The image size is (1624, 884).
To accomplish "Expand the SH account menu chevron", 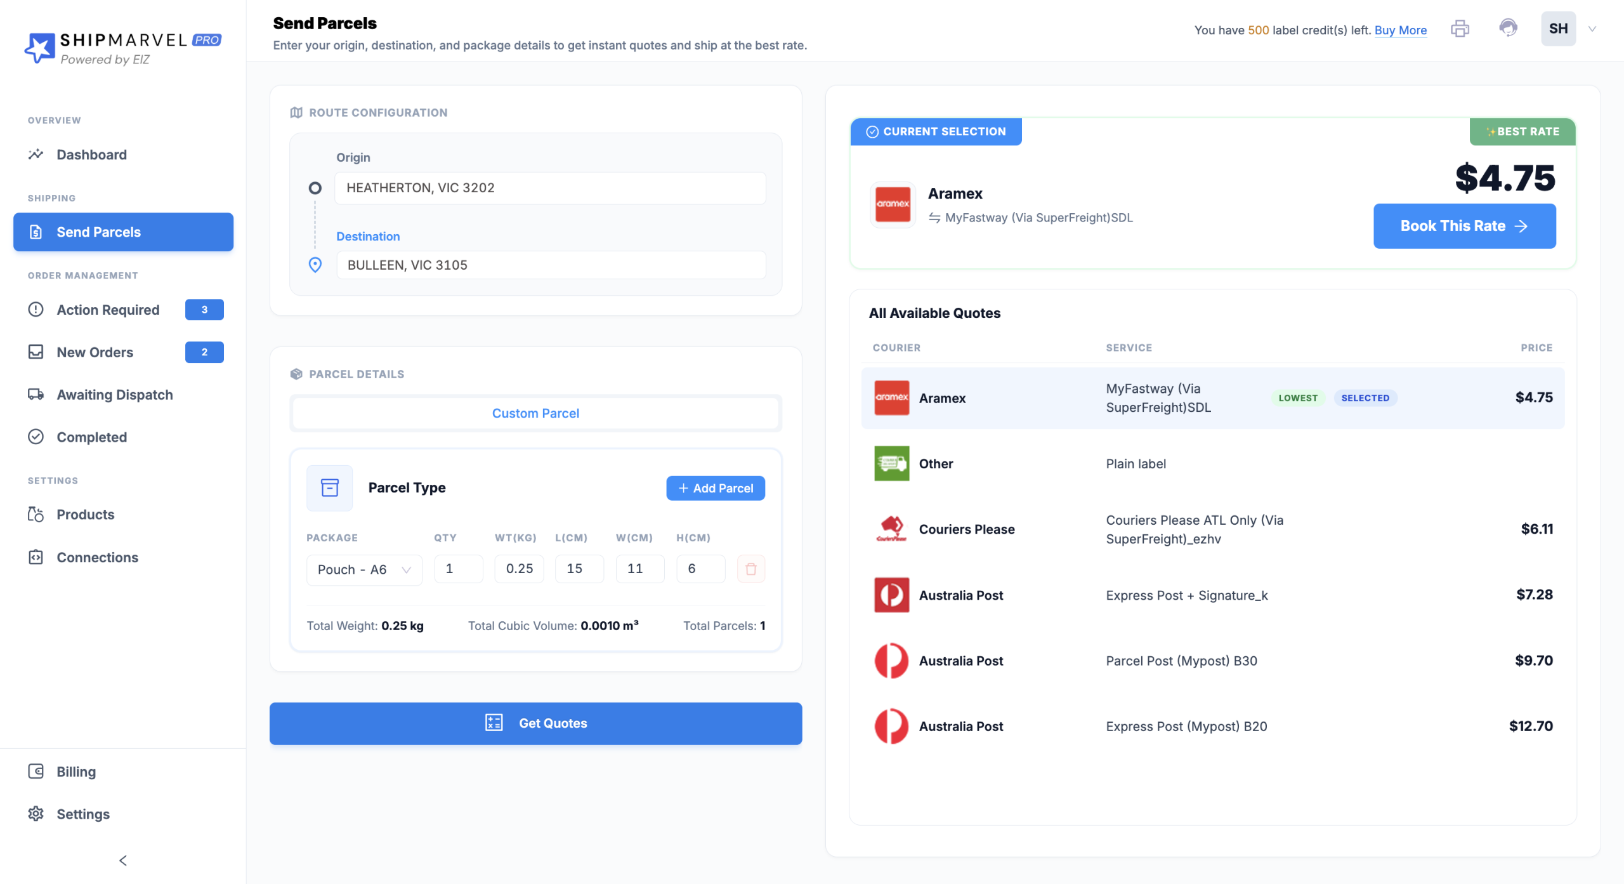I will coord(1592,29).
